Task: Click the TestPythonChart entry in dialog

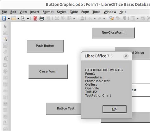Action: (x=98, y=96)
